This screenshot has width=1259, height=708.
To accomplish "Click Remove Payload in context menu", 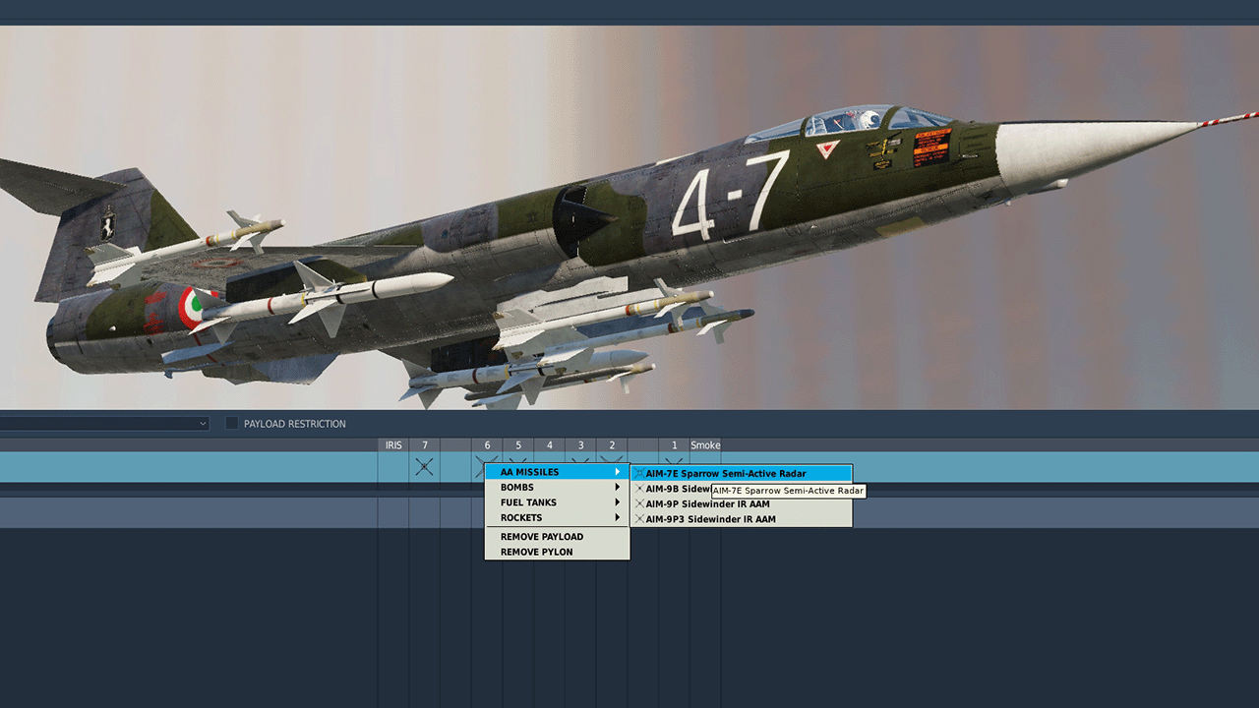I will [x=542, y=537].
